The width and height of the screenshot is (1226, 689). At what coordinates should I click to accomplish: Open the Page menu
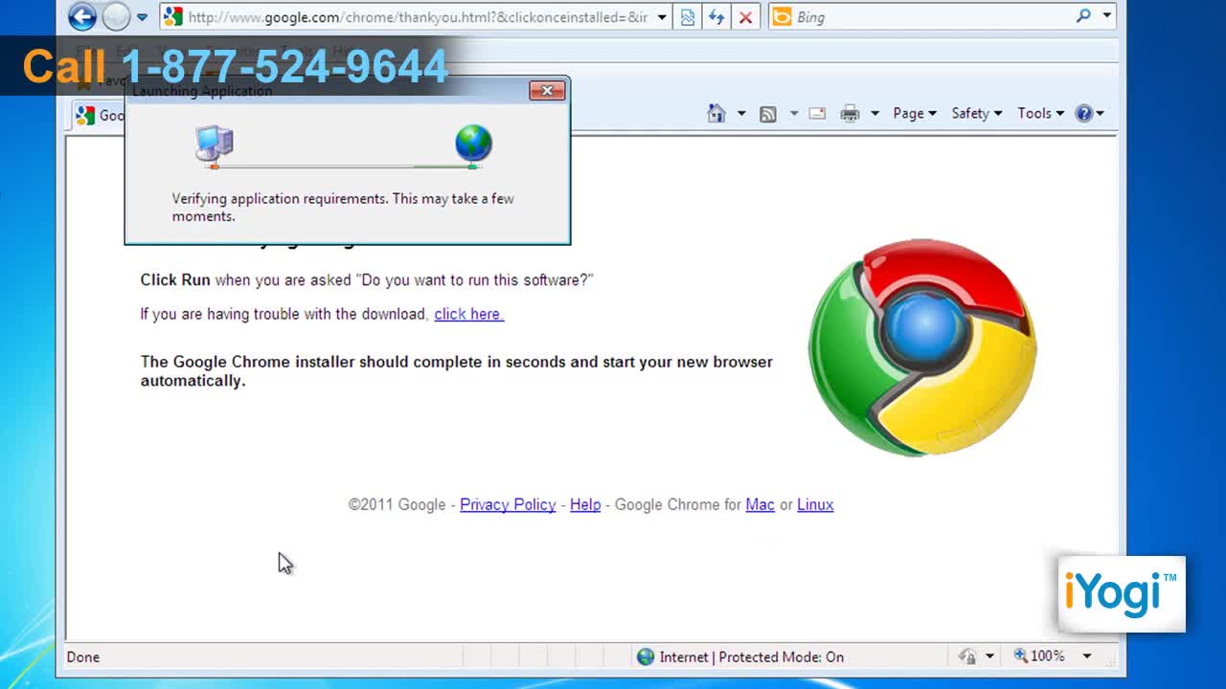[915, 113]
